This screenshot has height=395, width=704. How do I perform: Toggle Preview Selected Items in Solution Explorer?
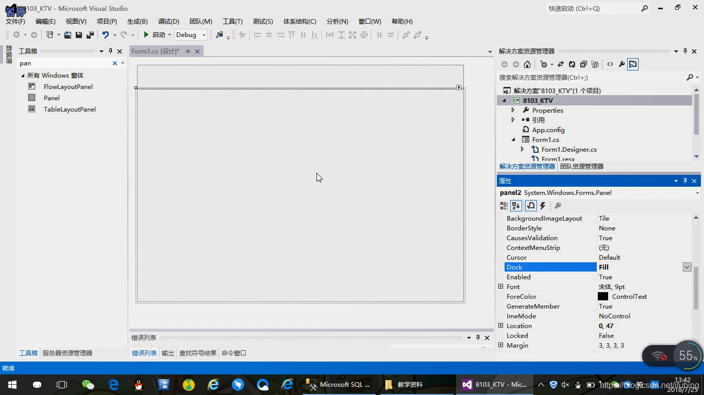(x=633, y=64)
